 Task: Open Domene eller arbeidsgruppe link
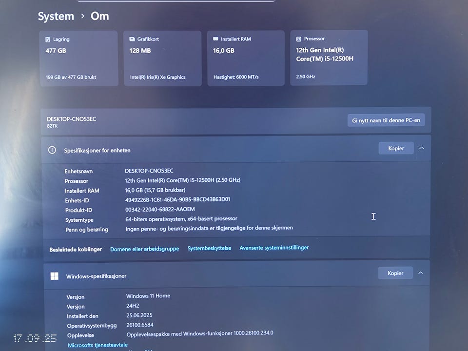click(x=144, y=249)
